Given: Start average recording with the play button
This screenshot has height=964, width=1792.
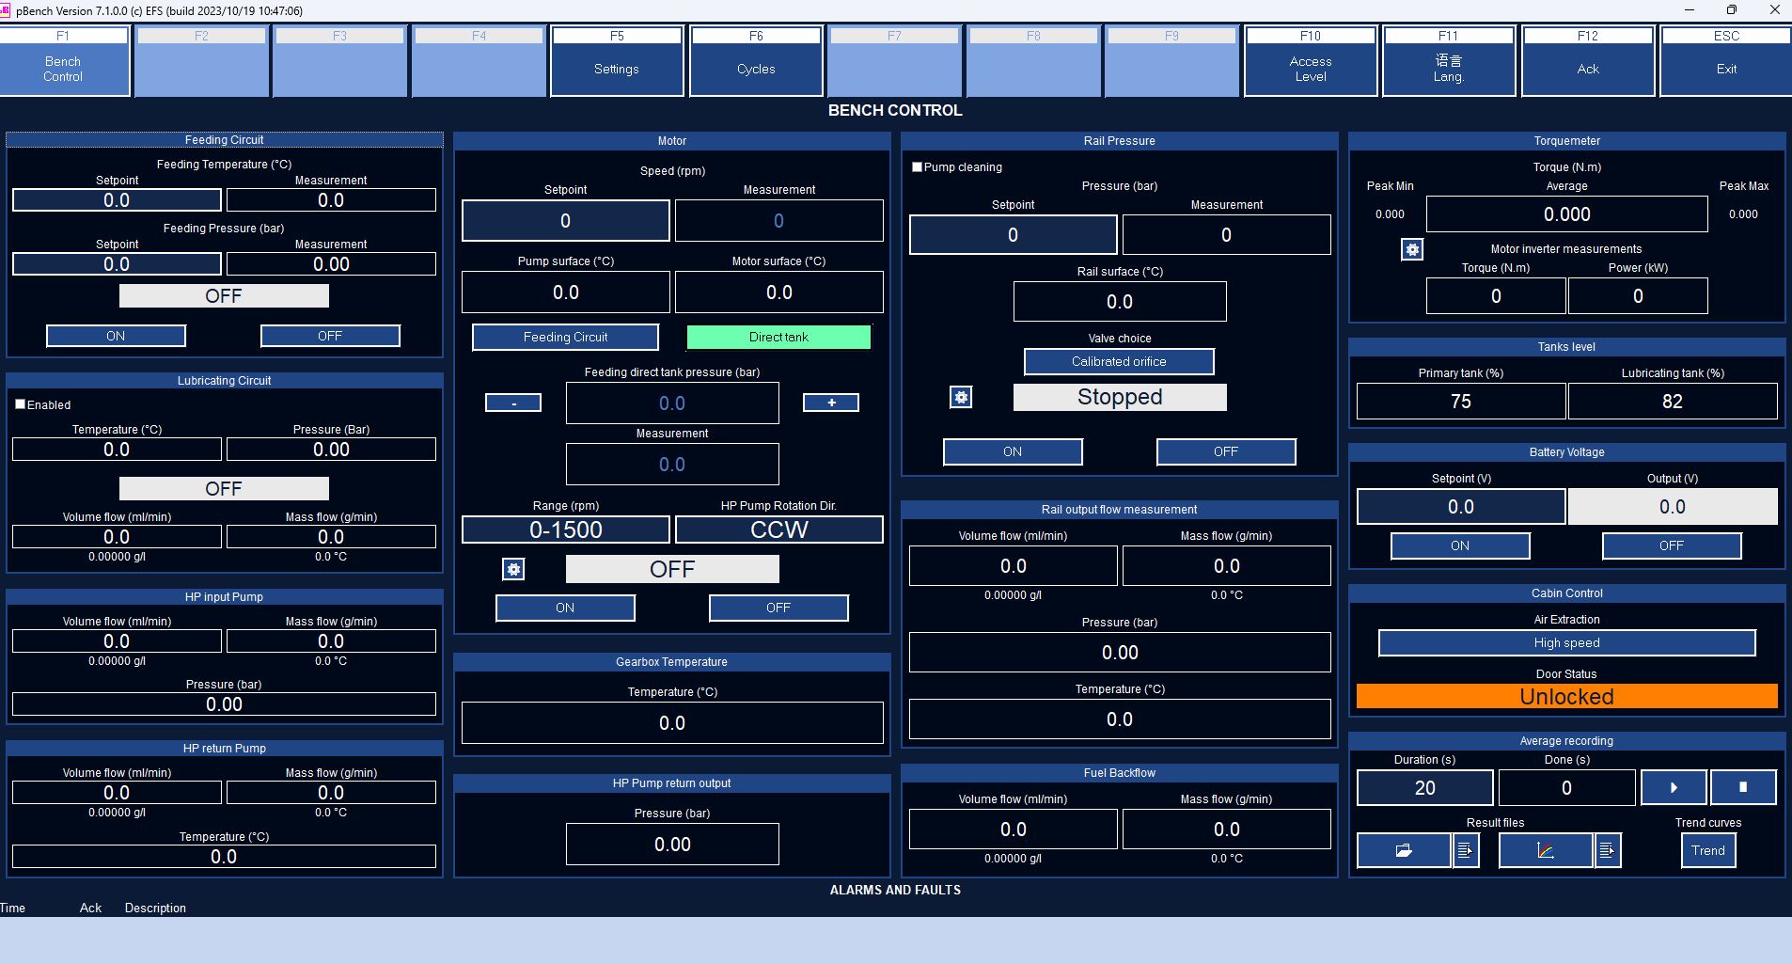Looking at the screenshot, I should coord(1673,788).
